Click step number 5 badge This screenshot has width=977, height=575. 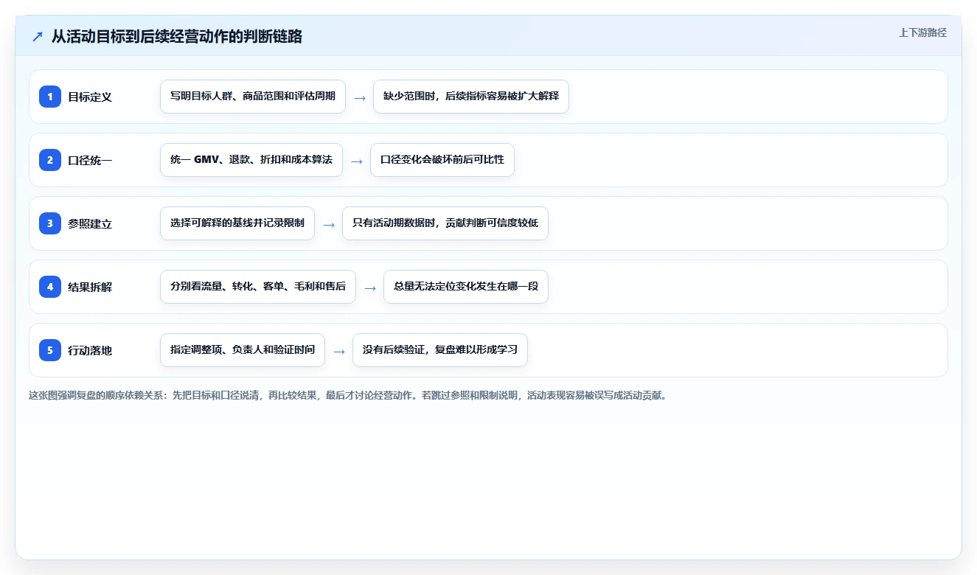(50, 350)
